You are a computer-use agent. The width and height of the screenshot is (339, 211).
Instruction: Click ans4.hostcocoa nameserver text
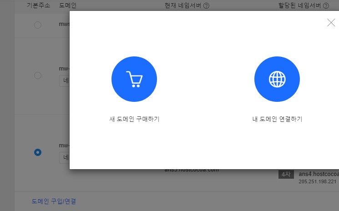point(319,174)
